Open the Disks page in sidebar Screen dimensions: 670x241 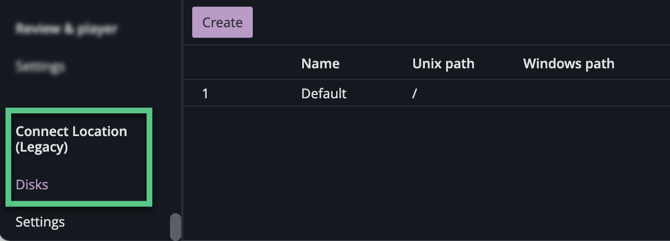[x=32, y=185]
